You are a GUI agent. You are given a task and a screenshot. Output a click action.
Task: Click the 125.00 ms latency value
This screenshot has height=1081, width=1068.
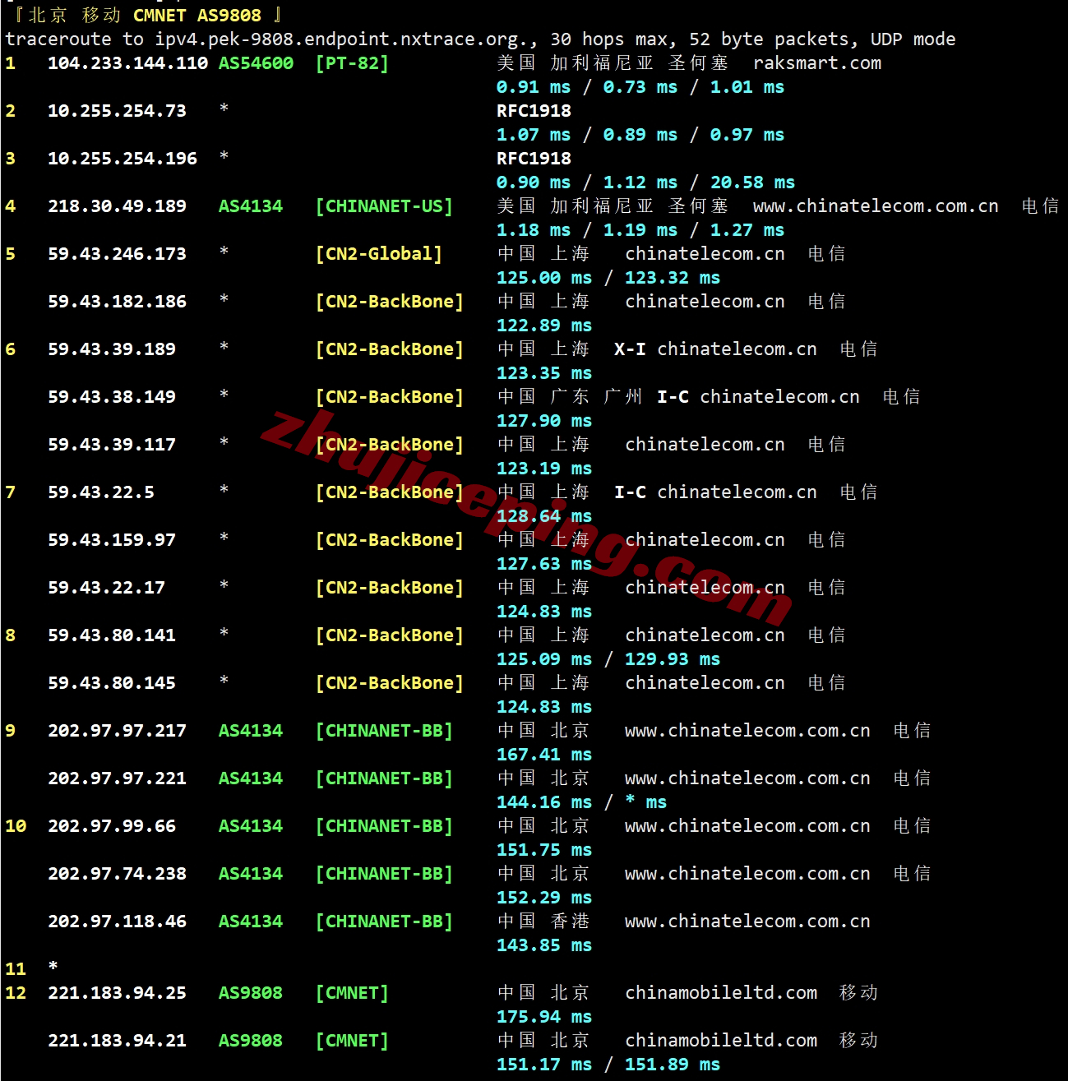pos(544,278)
